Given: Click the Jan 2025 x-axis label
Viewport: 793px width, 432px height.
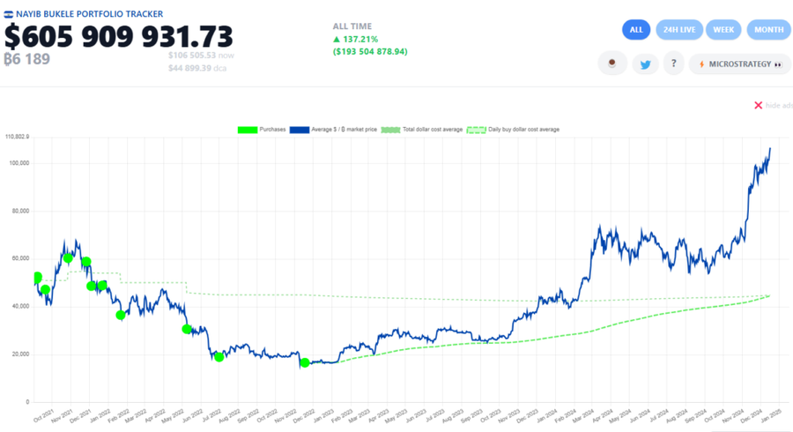Looking at the screenshot, I should pyautogui.click(x=771, y=416).
